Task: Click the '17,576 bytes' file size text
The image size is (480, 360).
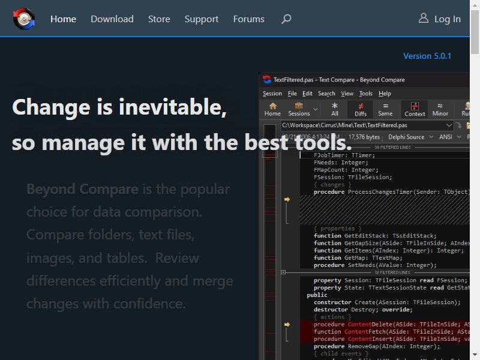Action: 364,137
